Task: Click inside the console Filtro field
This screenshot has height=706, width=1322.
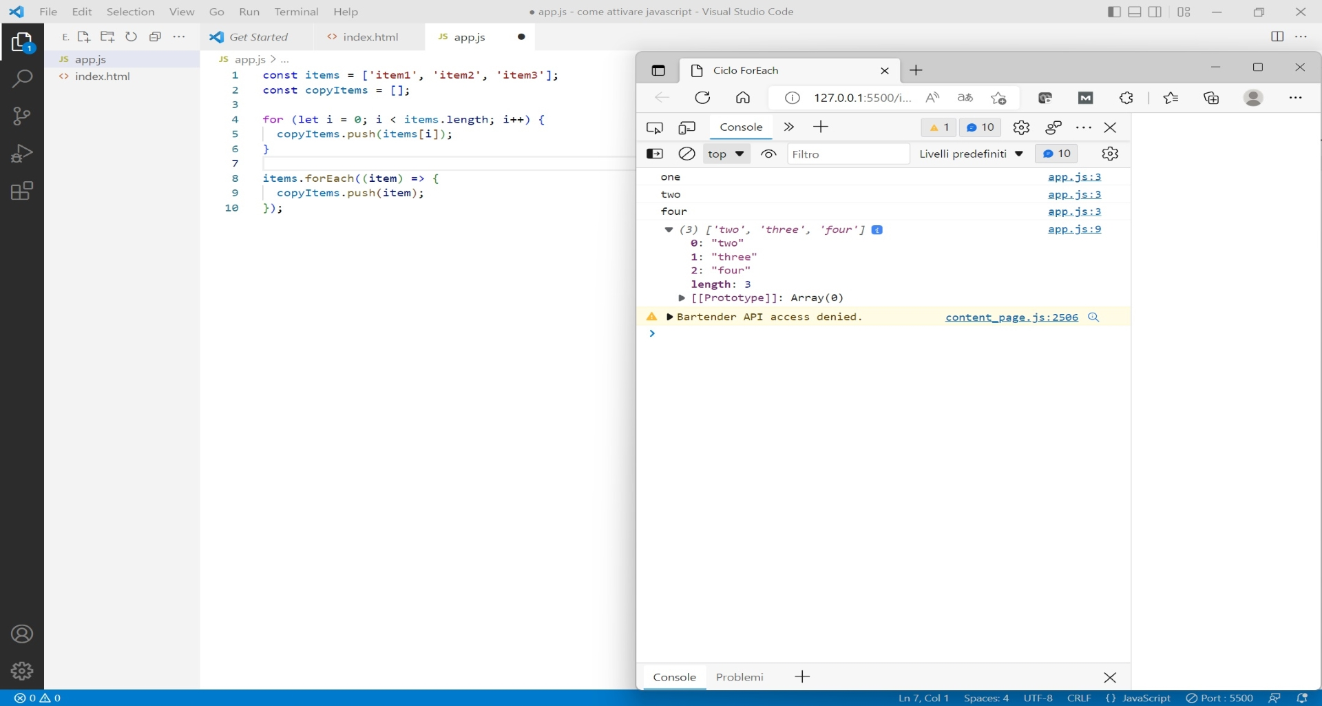Action: click(x=847, y=154)
